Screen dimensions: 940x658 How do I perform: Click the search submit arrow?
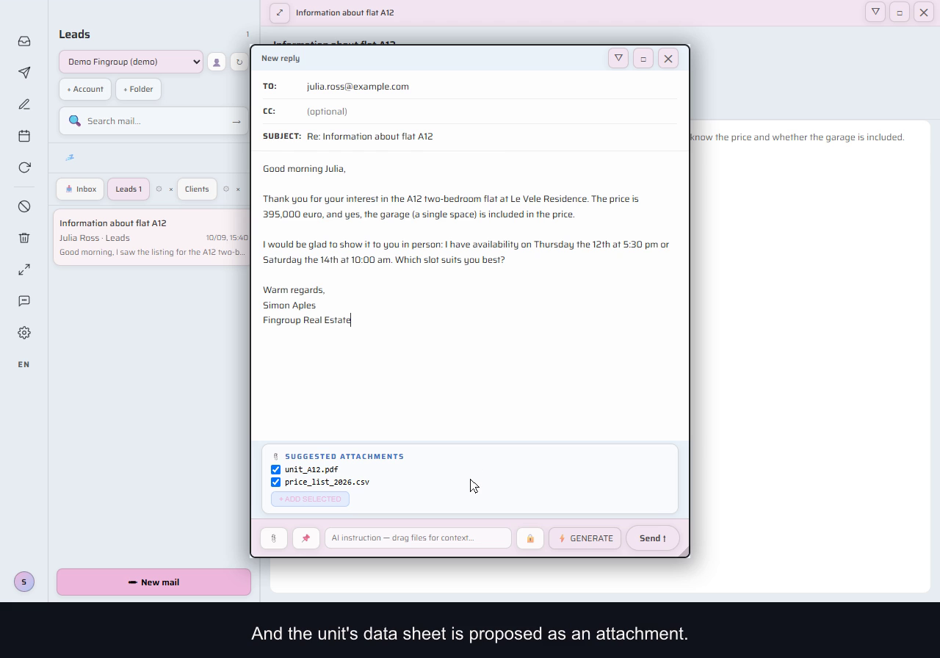click(236, 121)
